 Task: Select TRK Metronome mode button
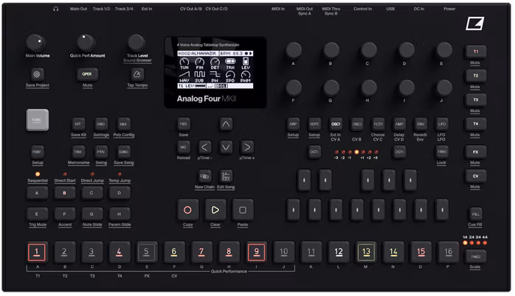[x=78, y=152]
